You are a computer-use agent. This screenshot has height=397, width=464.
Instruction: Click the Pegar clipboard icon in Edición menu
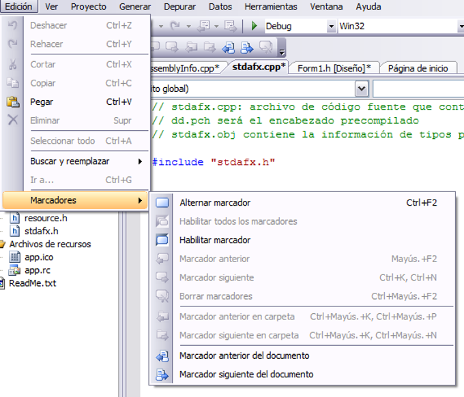(x=13, y=101)
